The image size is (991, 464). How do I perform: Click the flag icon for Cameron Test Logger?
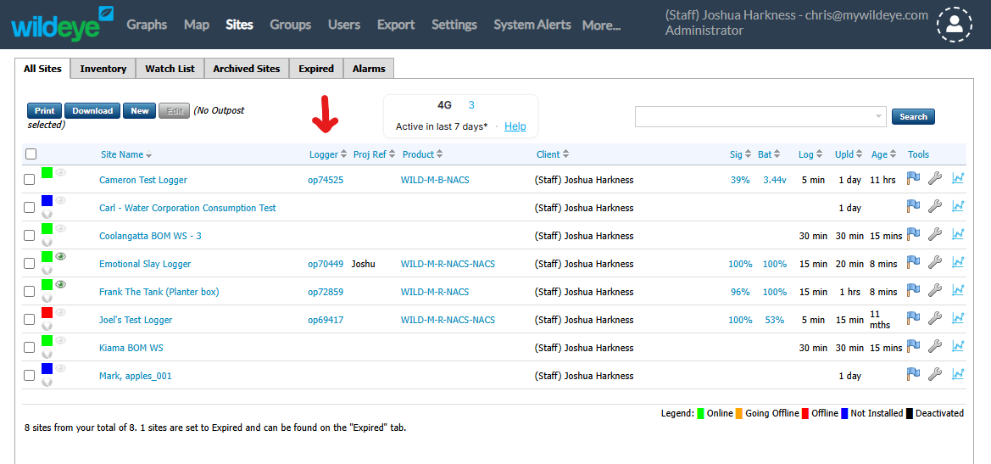click(x=913, y=179)
